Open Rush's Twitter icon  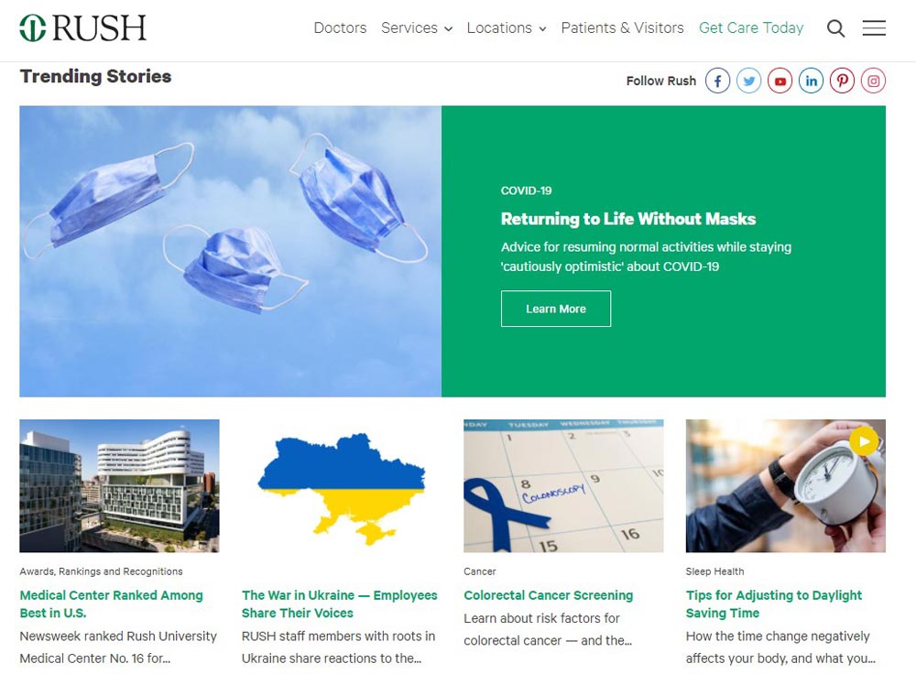pyautogui.click(x=749, y=81)
